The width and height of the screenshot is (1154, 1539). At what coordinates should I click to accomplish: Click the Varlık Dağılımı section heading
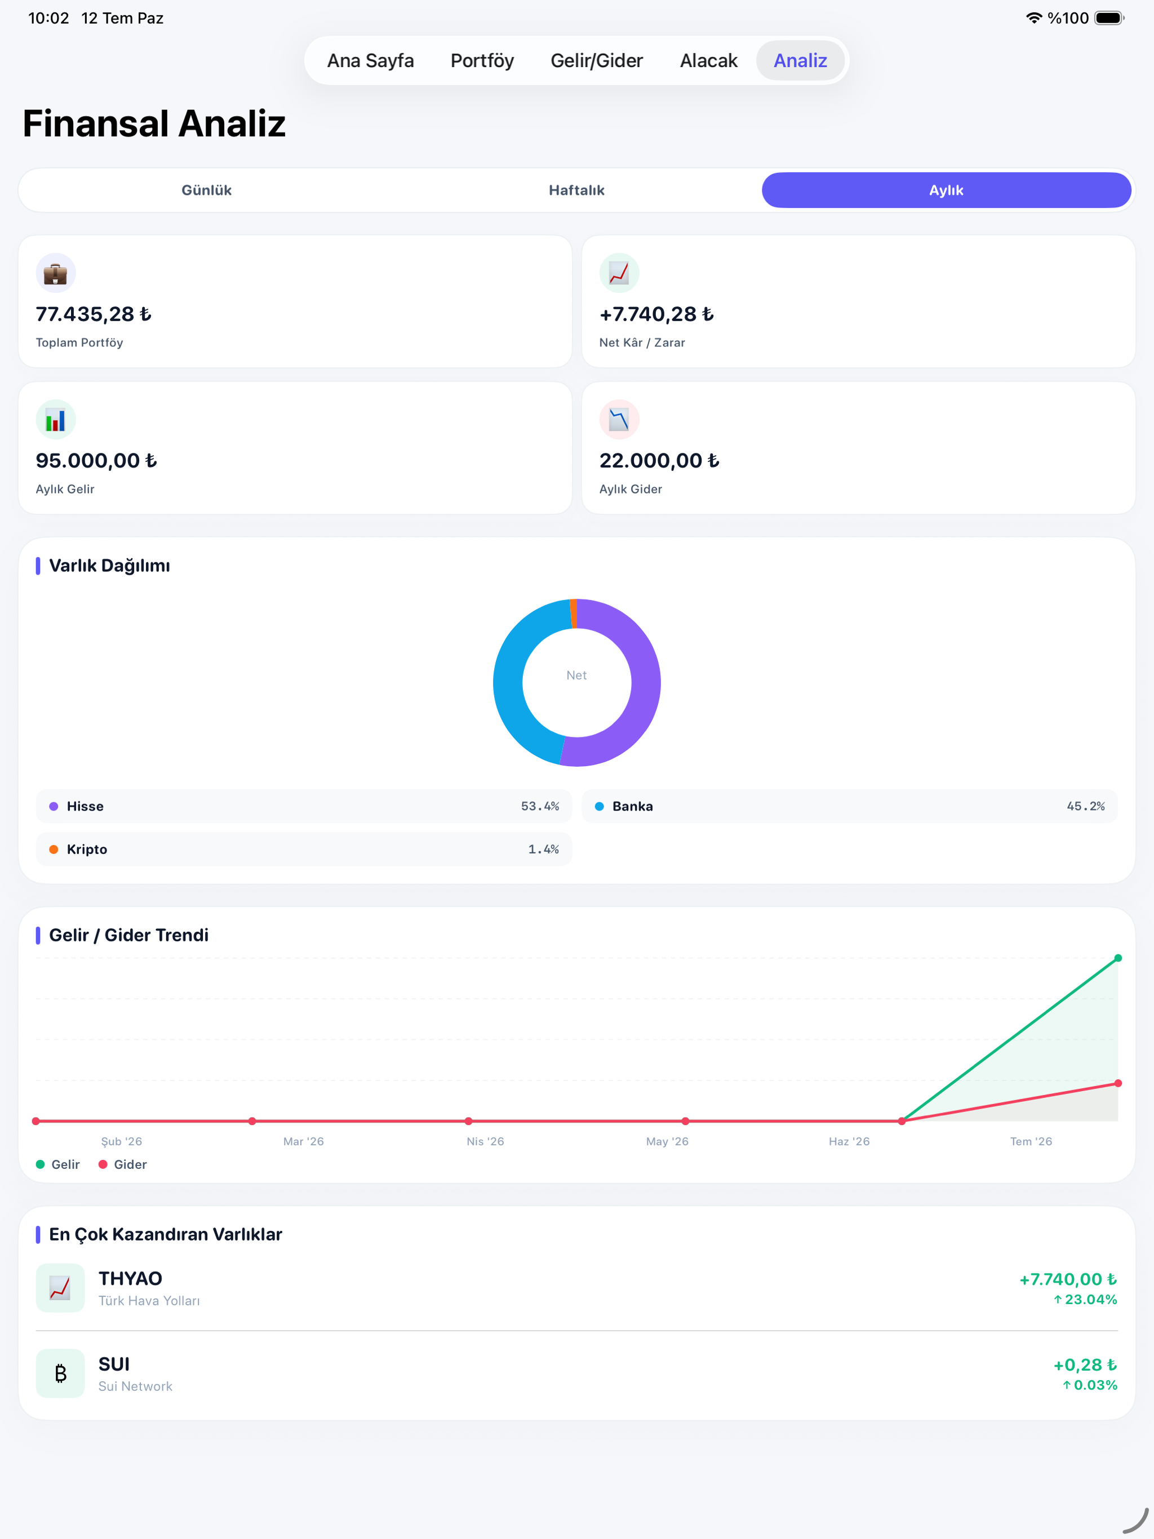point(109,566)
